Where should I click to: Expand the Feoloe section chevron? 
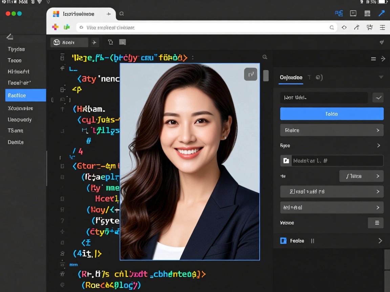tap(380, 241)
